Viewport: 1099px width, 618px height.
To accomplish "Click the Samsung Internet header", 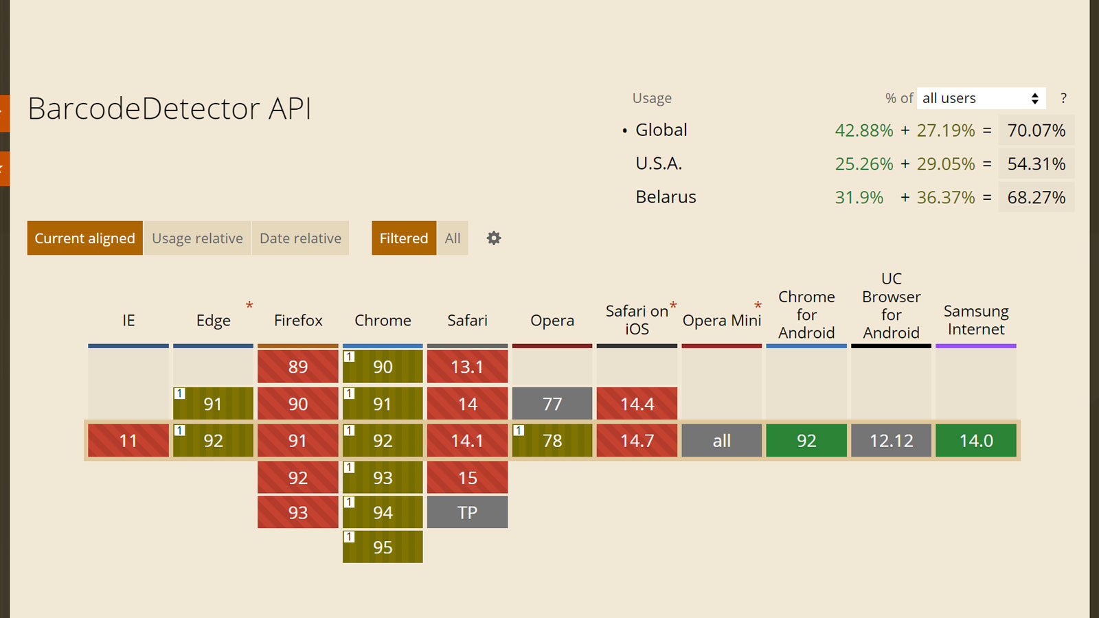I will click(x=976, y=320).
